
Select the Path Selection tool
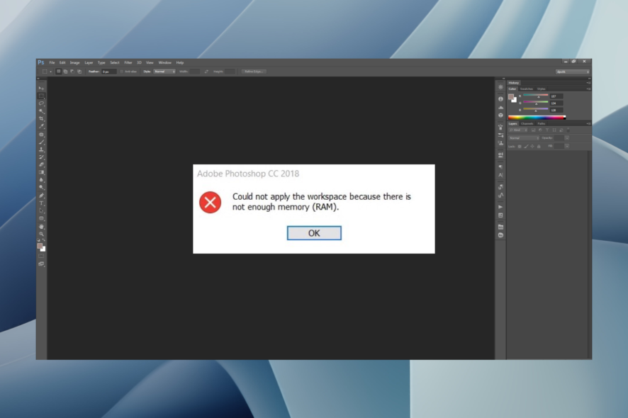coord(41,210)
